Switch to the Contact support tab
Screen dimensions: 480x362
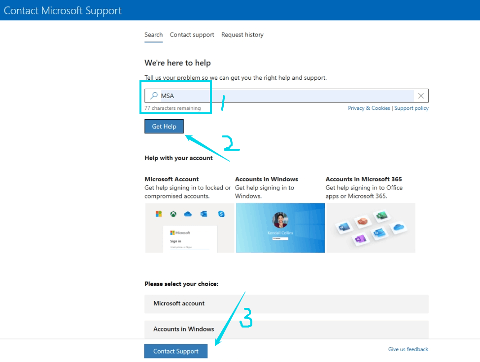click(x=192, y=34)
